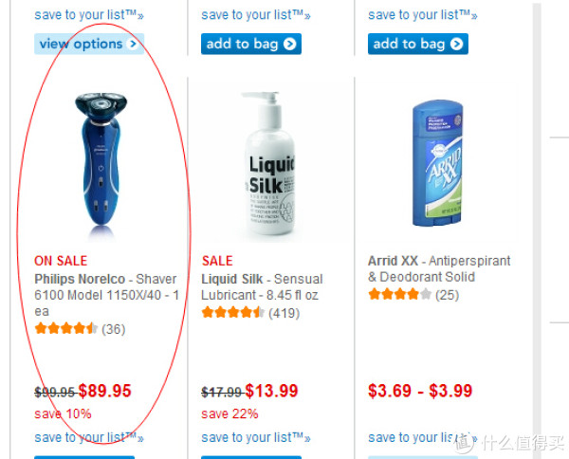Click save to your list above view options

[x=89, y=15]
